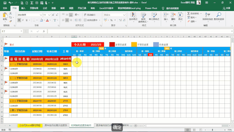This screenshot has width=234, height=132.
Task: Click the Add New Sheet plus icon
Action: 135,125
